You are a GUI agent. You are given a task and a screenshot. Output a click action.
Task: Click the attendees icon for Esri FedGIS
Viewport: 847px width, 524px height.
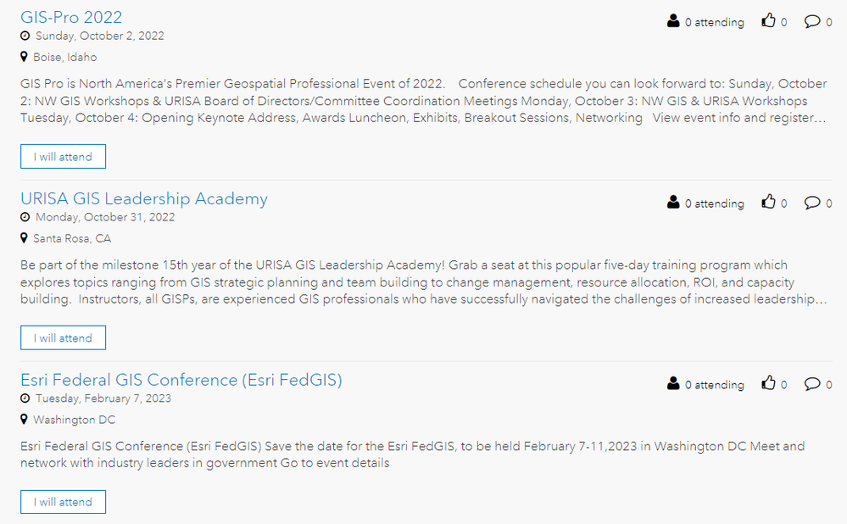[673, 384]
